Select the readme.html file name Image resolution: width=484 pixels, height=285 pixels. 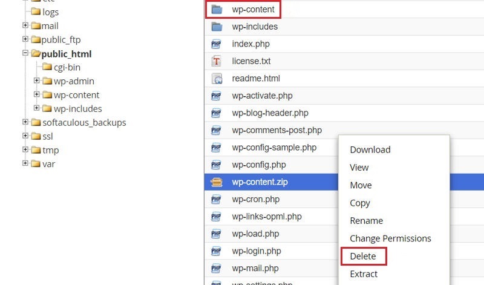tap(256, 79)
